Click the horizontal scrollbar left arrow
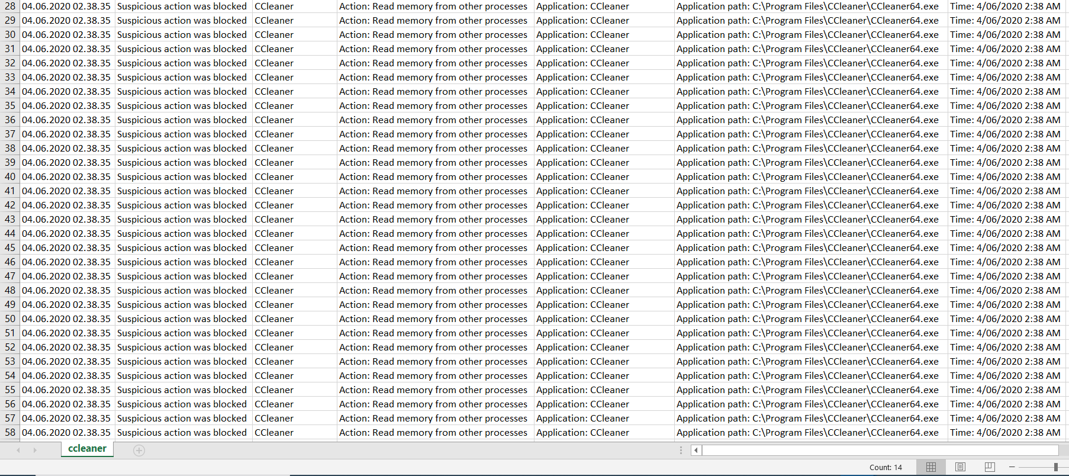Image resolution: width=1069 pixels, height=476 pixels. click(x=696, y=450)
